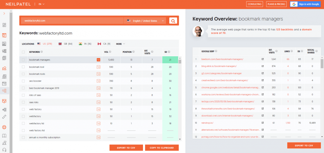This screenshot has width=324, height=153.
Task: Expand the MORE locations dropdown
Action: [x=121, y=44]
